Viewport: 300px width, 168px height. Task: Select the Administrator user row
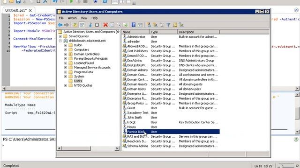[x=171, y=37]
